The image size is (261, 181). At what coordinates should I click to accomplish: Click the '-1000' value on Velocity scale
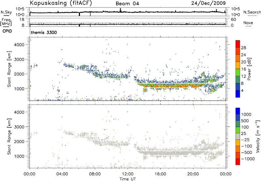[248, 159]
